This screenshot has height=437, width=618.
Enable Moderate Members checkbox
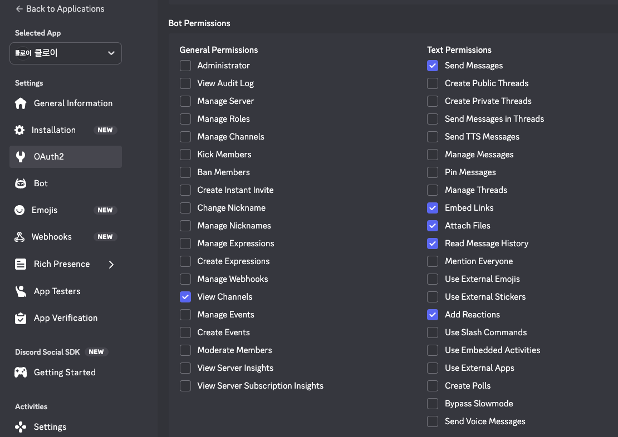coord(185,350)
